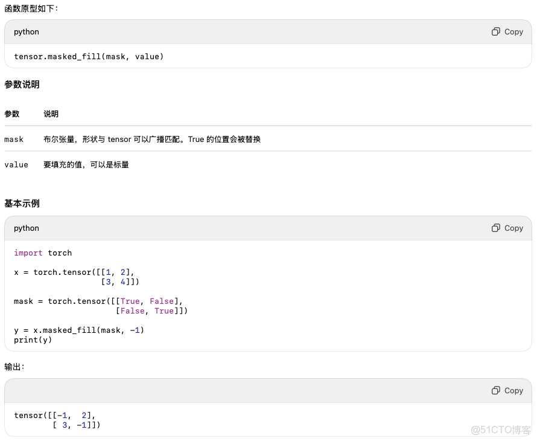Click the copy icon of the masked_fill prototype block

(496, 31)
